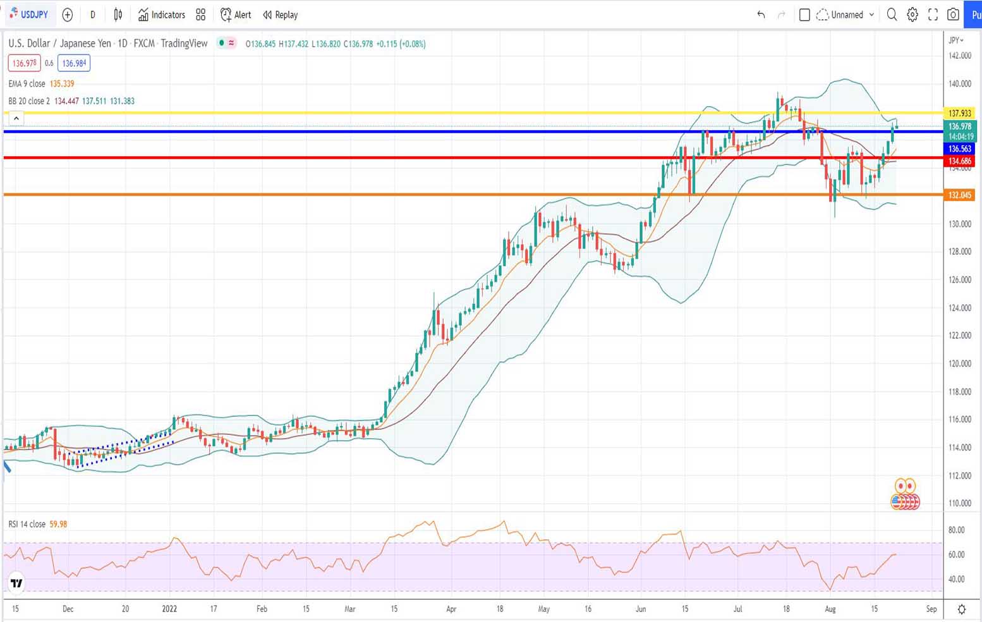982x622 pixels.
Task: Open the D timeframe interval selector
Action: (x=93, y=15)
